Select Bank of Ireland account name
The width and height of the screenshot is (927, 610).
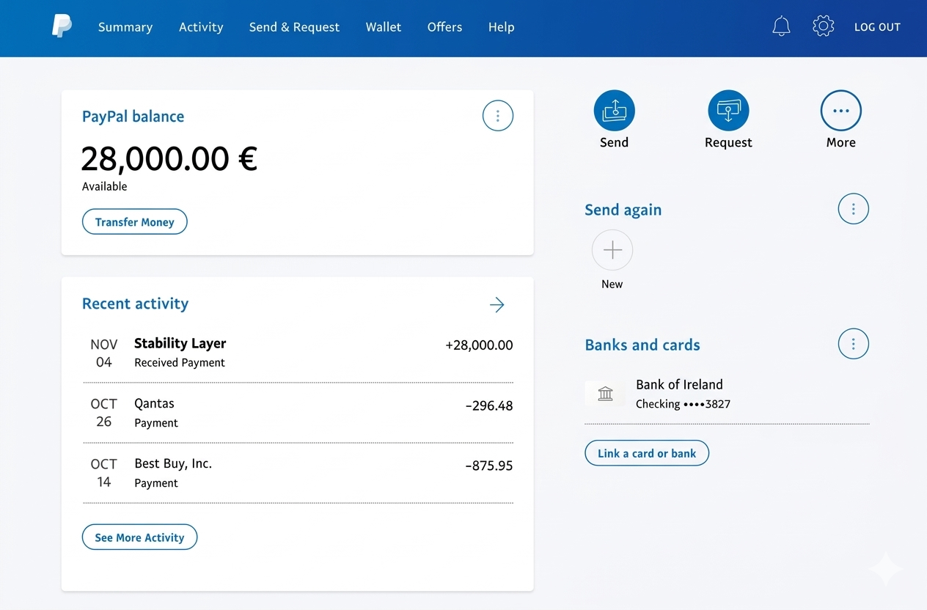coord(679,384)
